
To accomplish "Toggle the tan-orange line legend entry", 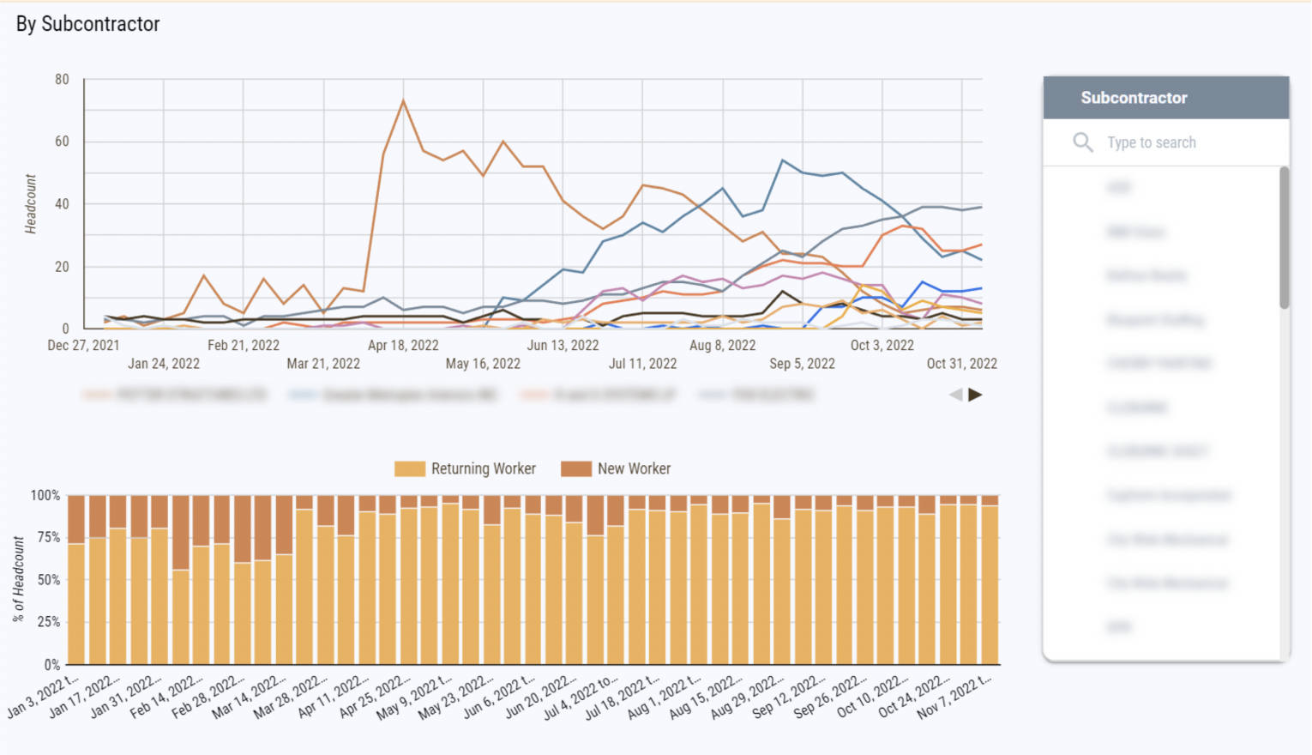I will pos(176,395).
